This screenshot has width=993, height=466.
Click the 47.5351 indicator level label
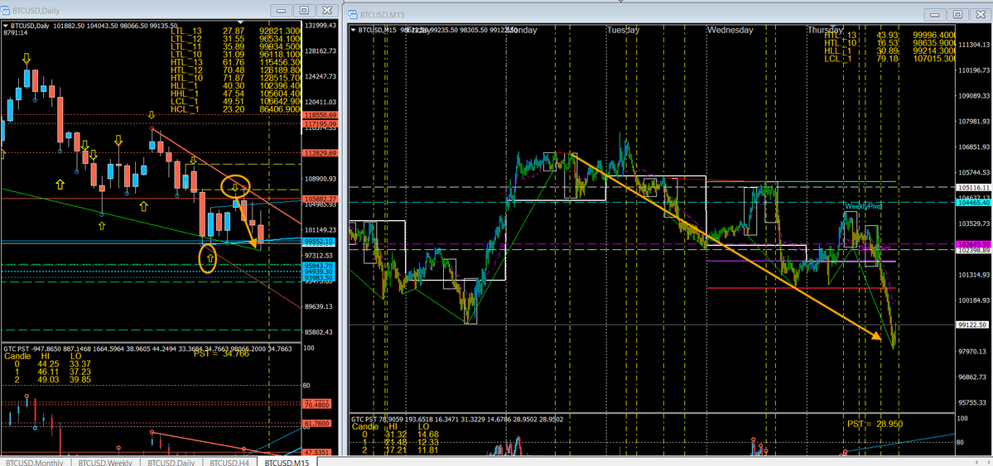coord(318,454)
